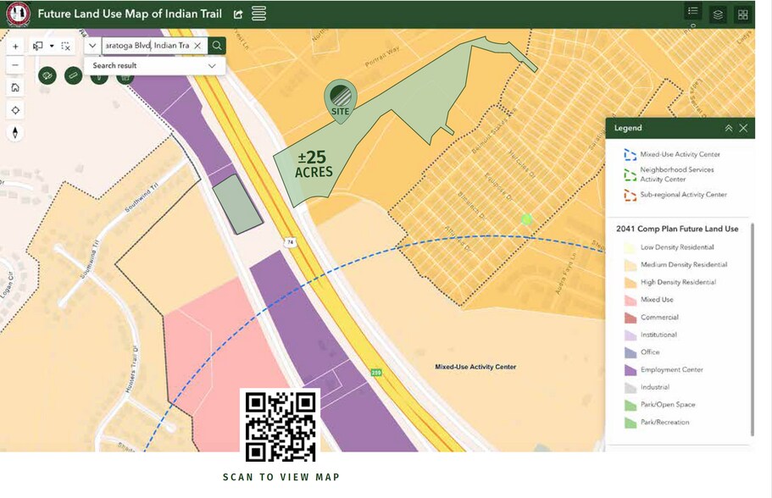Screen dimensions: 772x498
Task: Open the layers list widget
Action: pyautogui.click(x=718, y=14)
